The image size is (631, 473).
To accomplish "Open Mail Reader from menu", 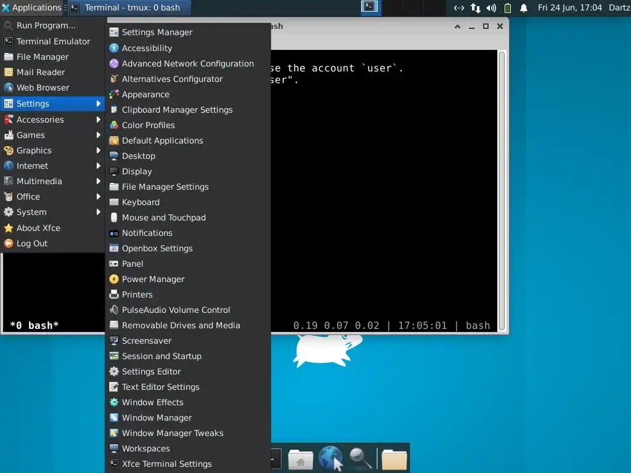I will coord(52,72).
